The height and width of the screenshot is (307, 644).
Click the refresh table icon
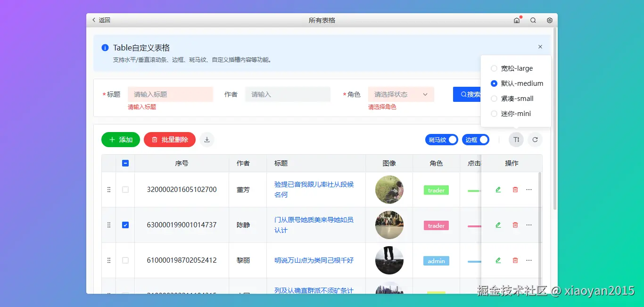coord(535,140)
